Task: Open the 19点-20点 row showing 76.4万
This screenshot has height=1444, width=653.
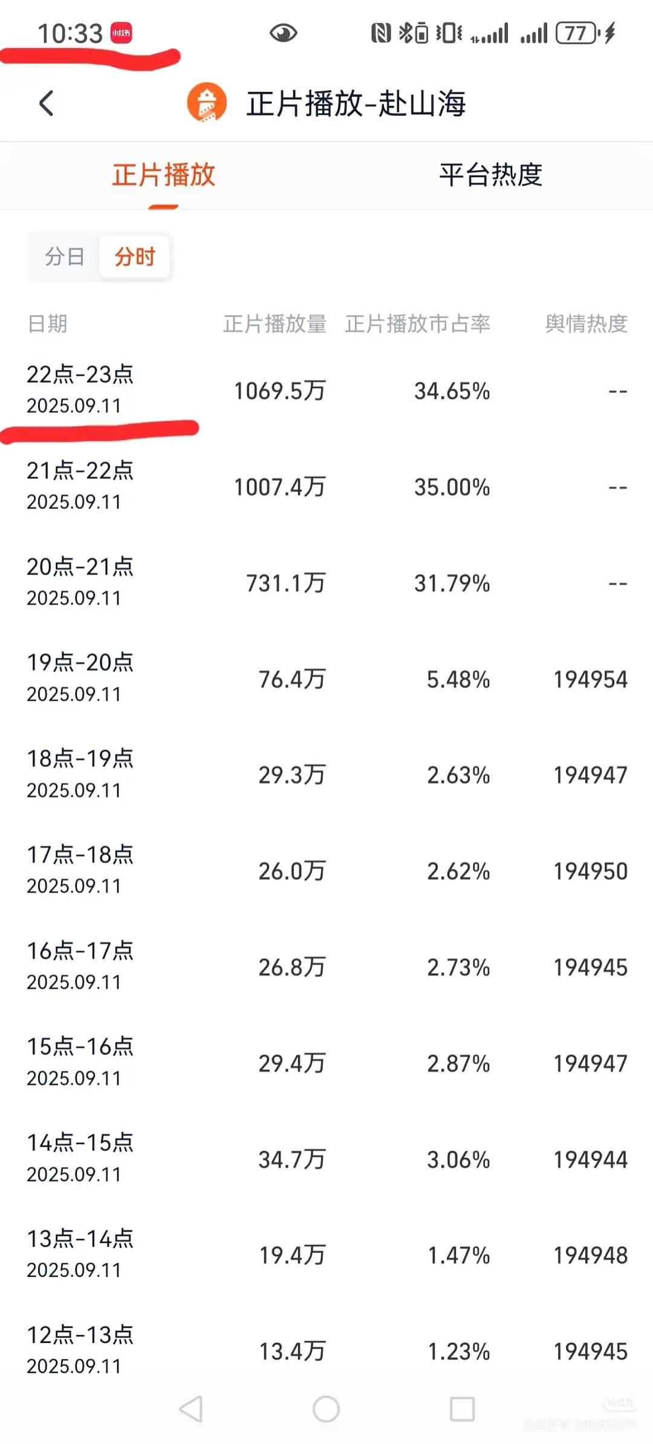Action: click(326, 678)
